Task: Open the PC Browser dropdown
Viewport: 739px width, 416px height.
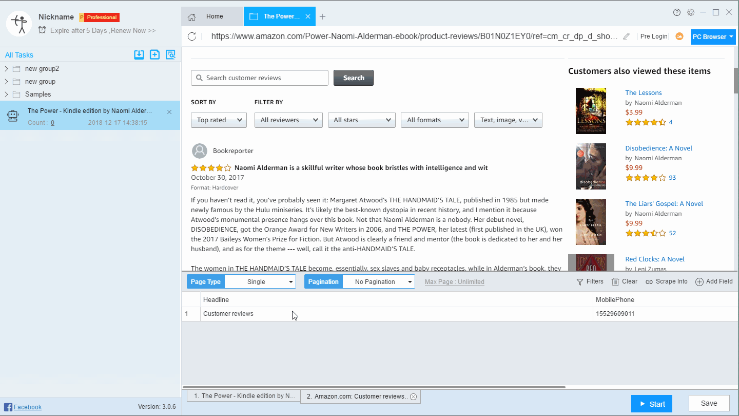Action: tap(713, 37)
